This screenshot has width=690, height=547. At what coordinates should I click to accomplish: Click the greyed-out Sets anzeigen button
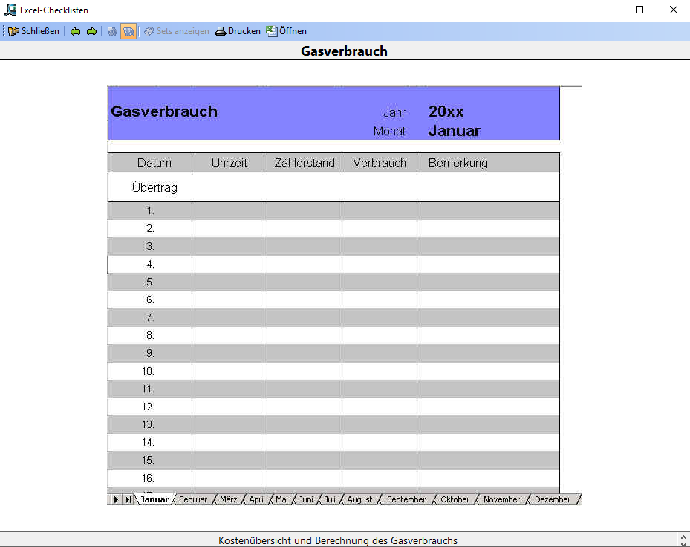coord(177,31)
